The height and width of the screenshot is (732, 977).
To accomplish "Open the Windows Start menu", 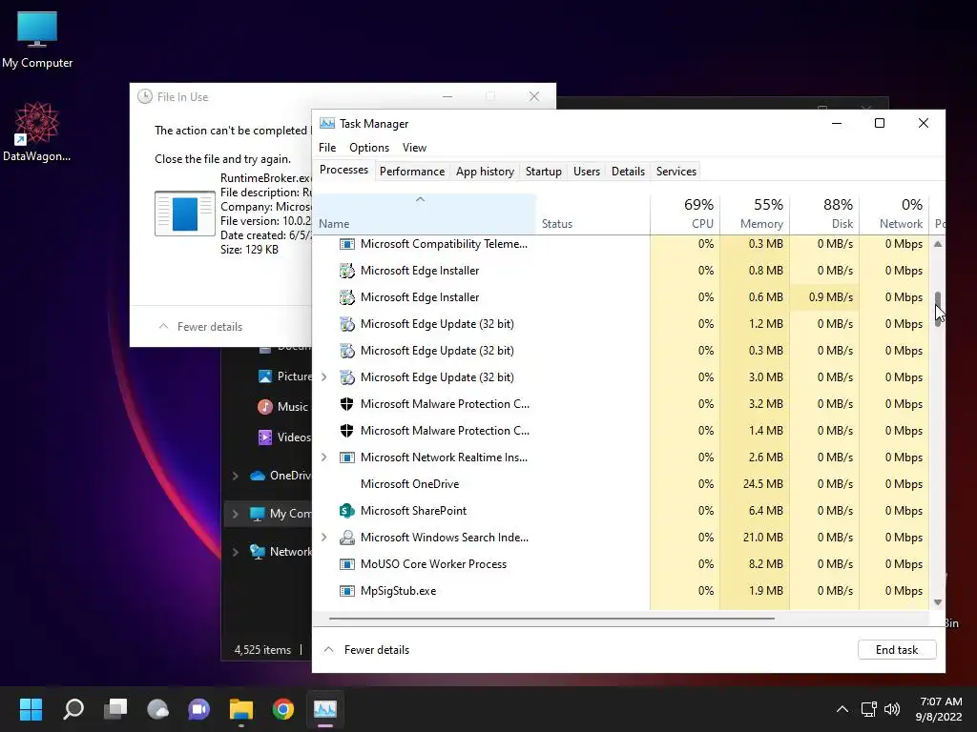I will coord(31,708).
